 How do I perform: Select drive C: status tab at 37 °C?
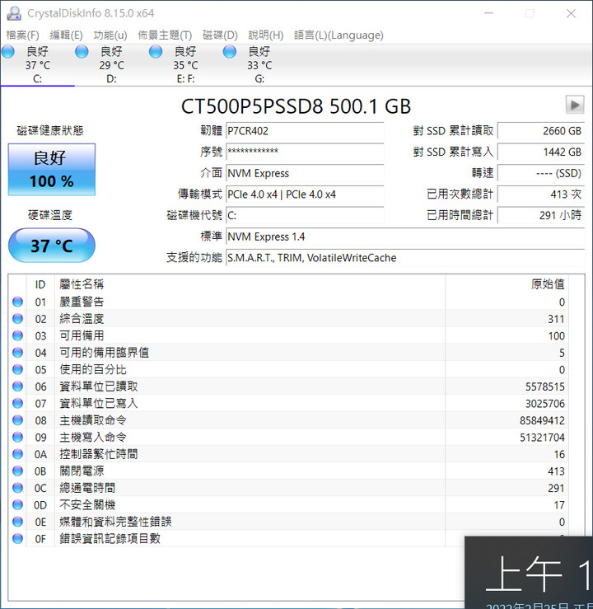tap(38, 65)
